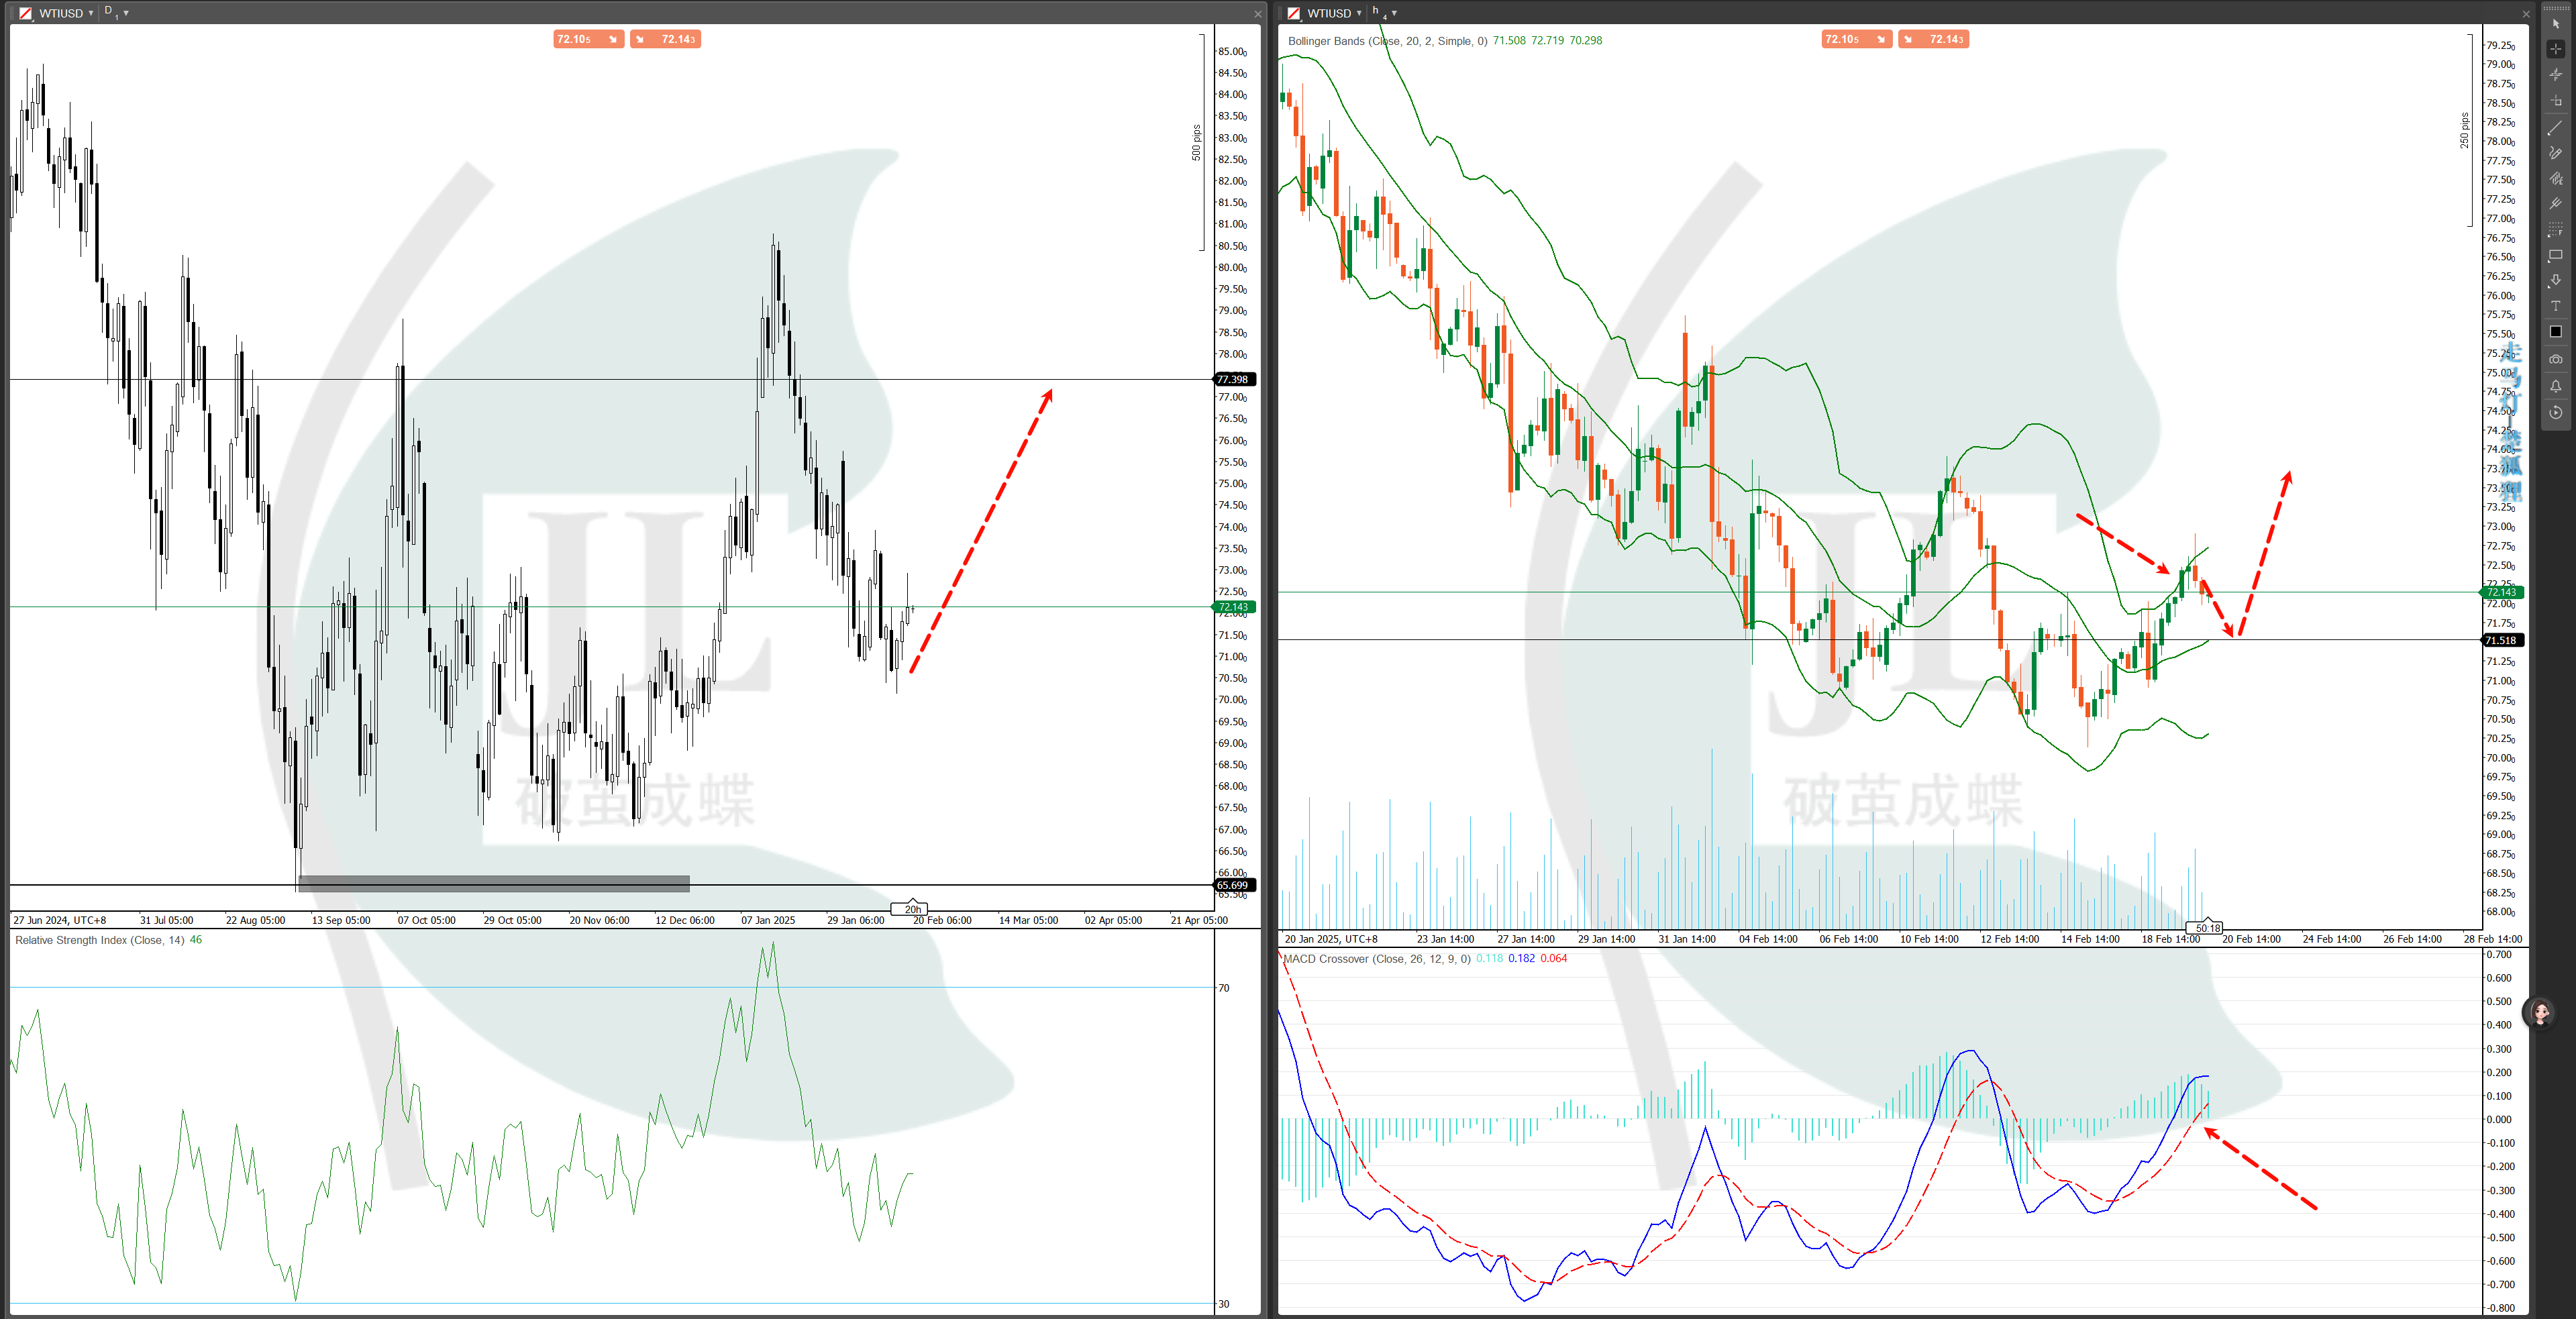Choose the market snapshot crosshair tool
The image size is (2576, 1319).
2555,75
